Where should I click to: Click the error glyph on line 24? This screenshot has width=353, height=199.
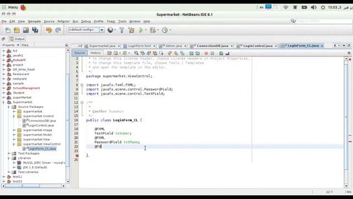[77, 155]
